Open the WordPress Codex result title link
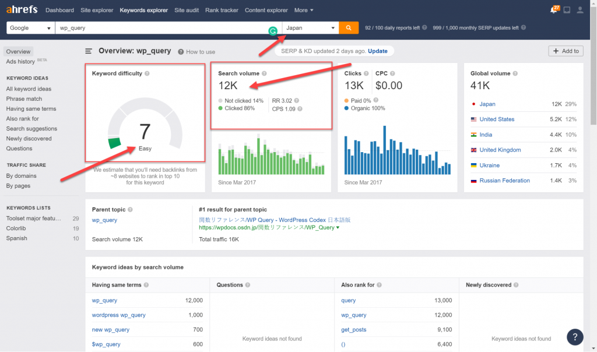Screen dimensions: 597x352 pos(275,220)
